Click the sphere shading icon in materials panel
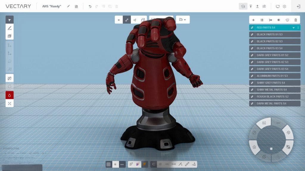The image size is (305, 171). pyautogui.click(x=279, y=20)
